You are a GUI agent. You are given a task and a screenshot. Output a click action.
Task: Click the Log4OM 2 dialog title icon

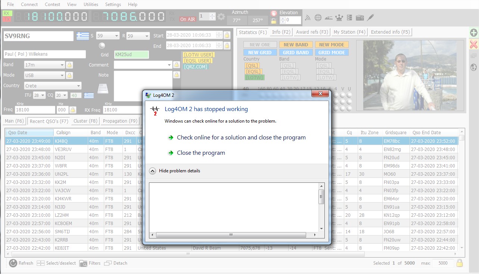[x=148, y=95]
